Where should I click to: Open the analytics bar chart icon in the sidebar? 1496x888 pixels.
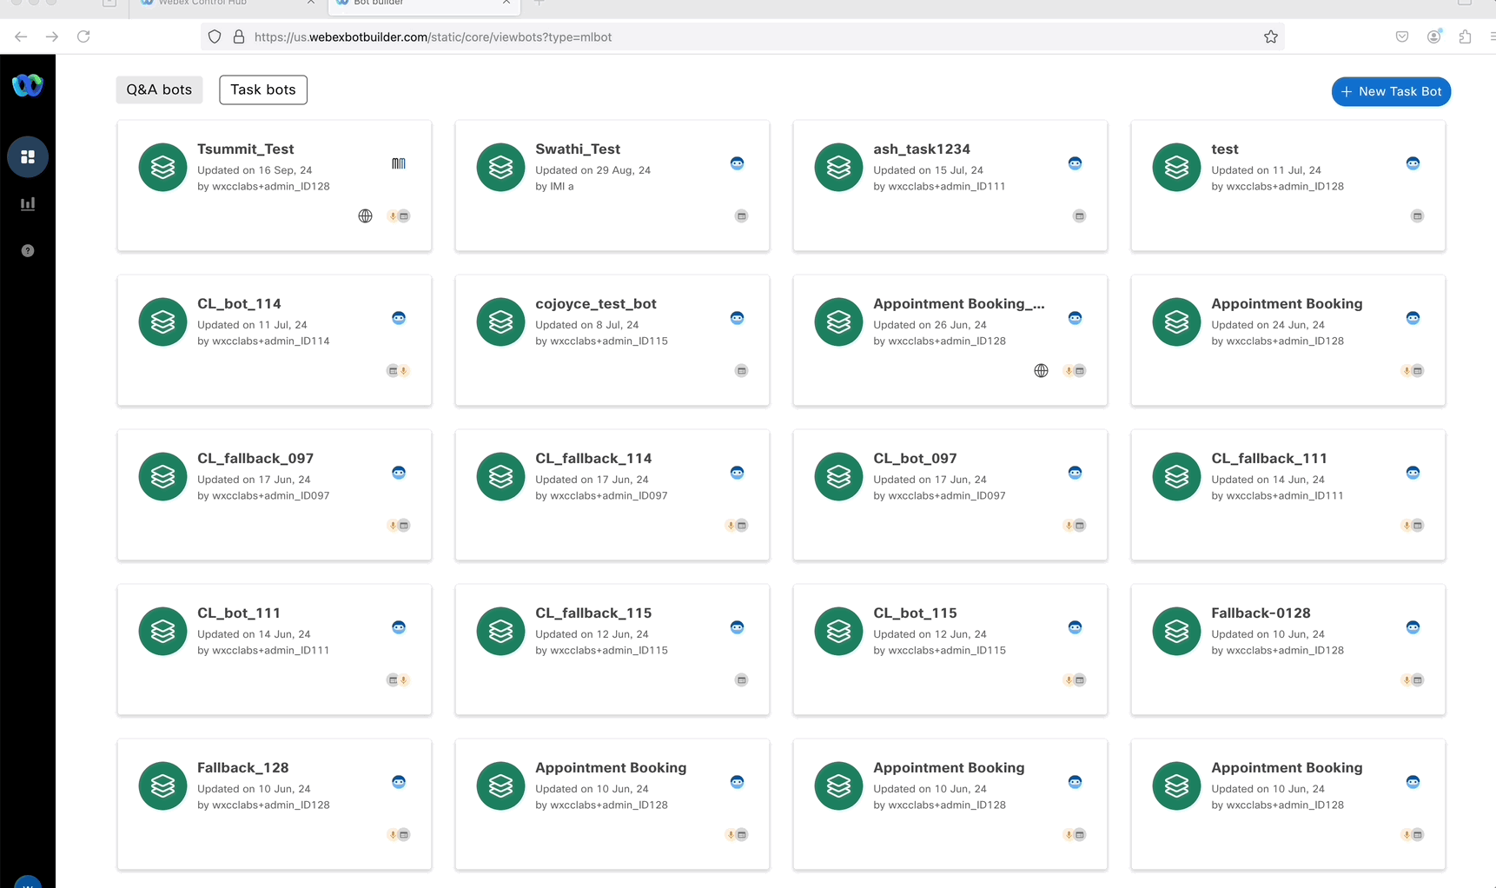pyautogui.click(x=28, y=204)
